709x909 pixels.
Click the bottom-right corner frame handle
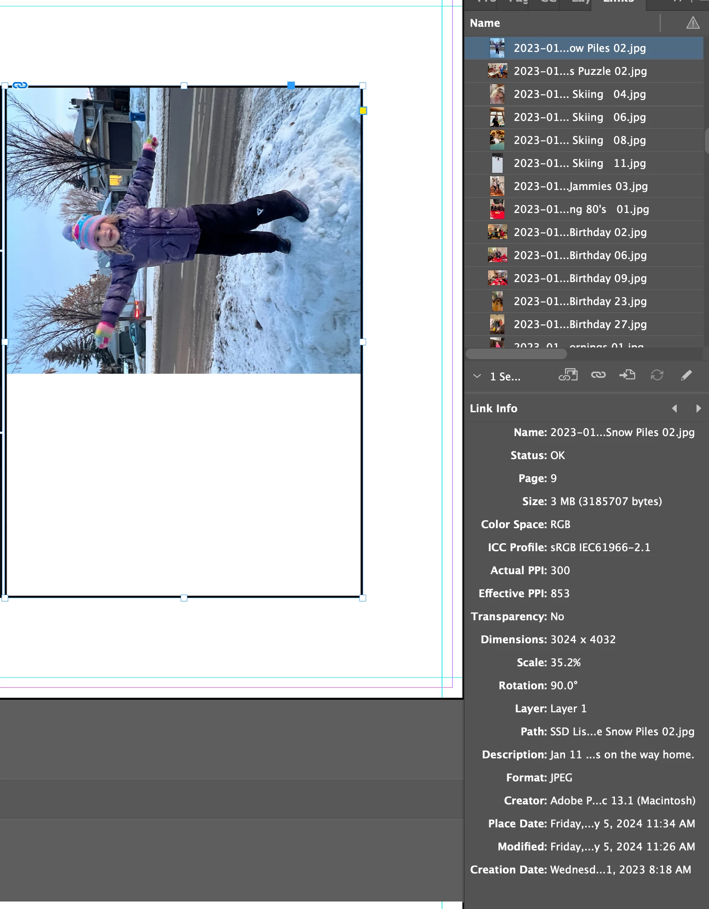[x=363, y=598]
